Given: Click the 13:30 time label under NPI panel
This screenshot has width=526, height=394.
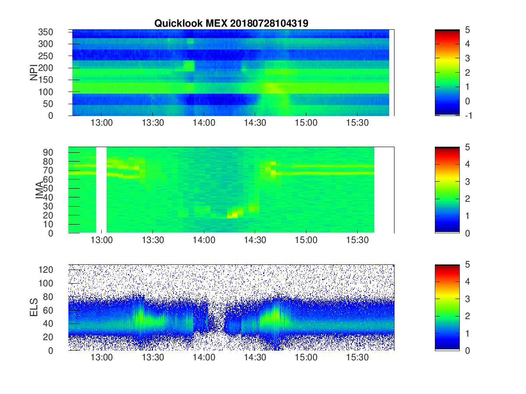Looking at the screenshot, I should pyautogui.click(x=153, y=123).
